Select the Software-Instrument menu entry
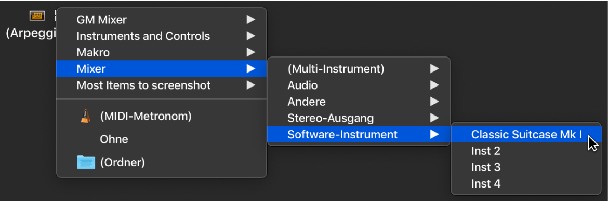Screen dimensions: 608x201 click(359, 134)
